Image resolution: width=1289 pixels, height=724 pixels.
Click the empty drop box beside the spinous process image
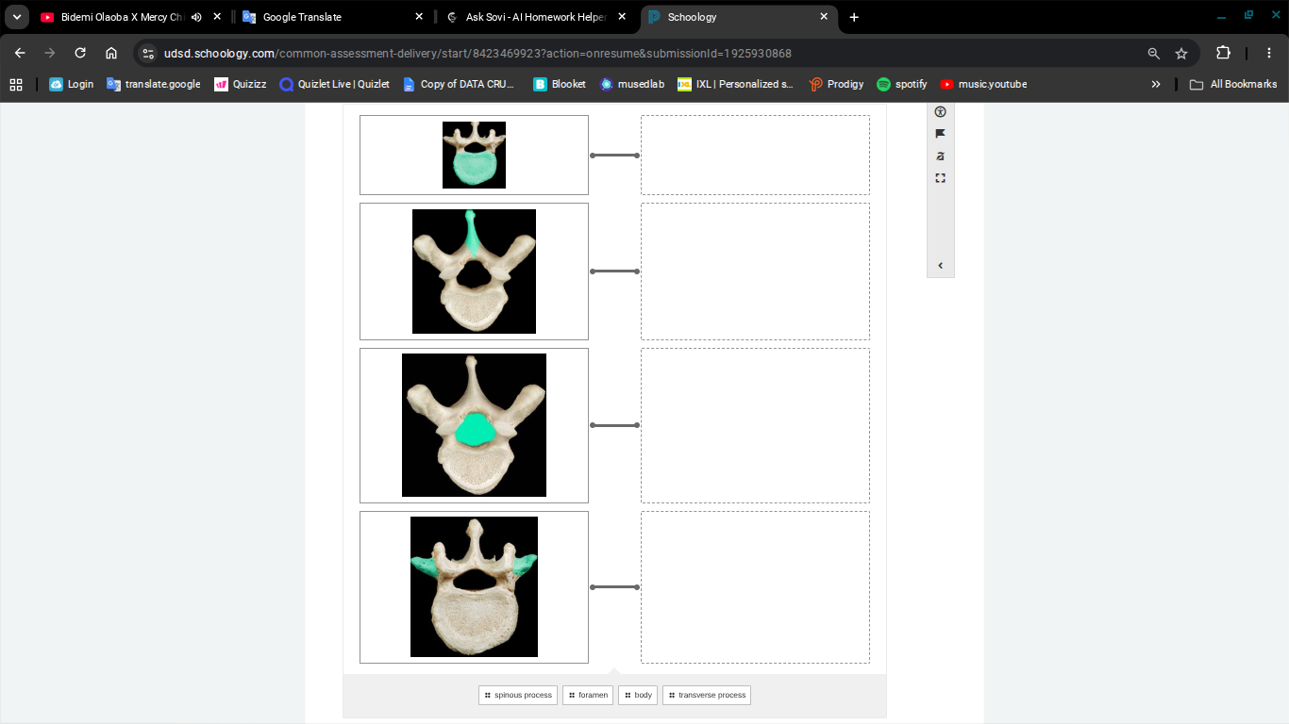point(755,271)
